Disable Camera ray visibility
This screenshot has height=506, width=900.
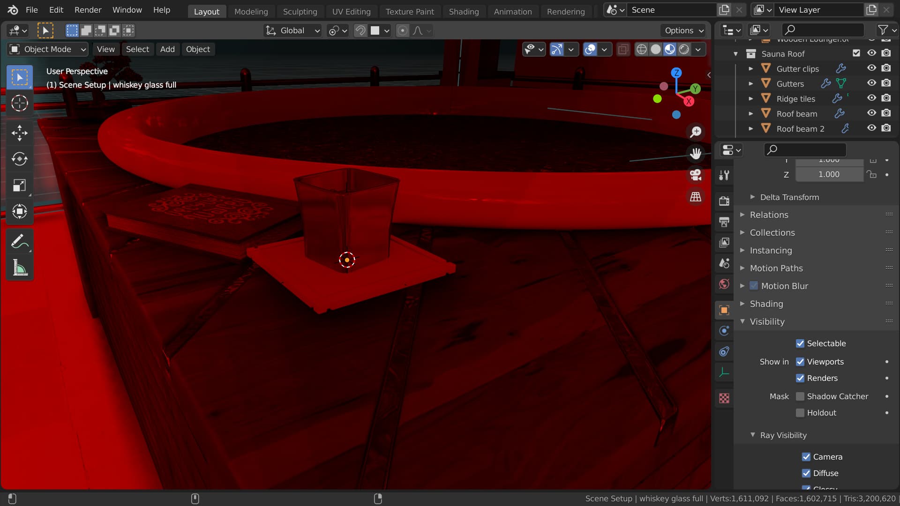coord(806,457)
